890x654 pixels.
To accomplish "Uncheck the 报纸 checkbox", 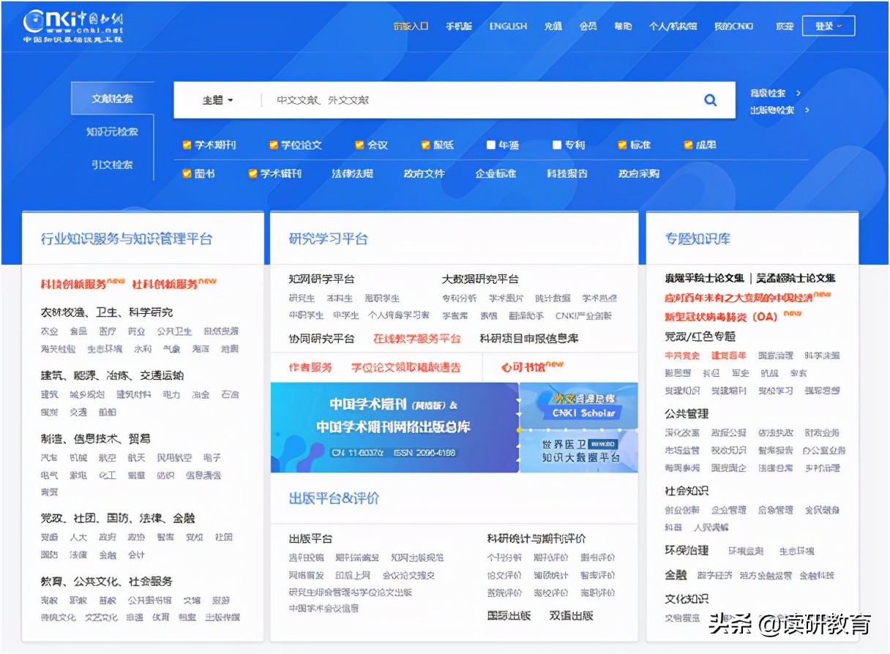I will pos(425,145).
